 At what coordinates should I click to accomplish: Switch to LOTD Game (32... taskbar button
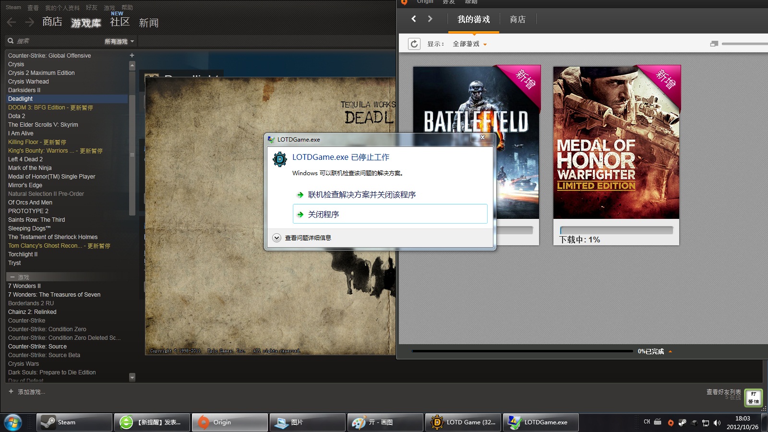463,422
